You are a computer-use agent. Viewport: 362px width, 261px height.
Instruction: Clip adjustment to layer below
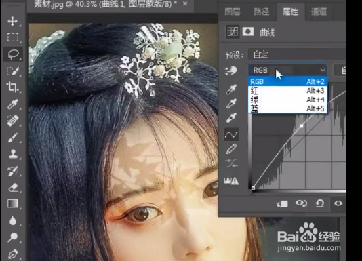click(282, 204)
